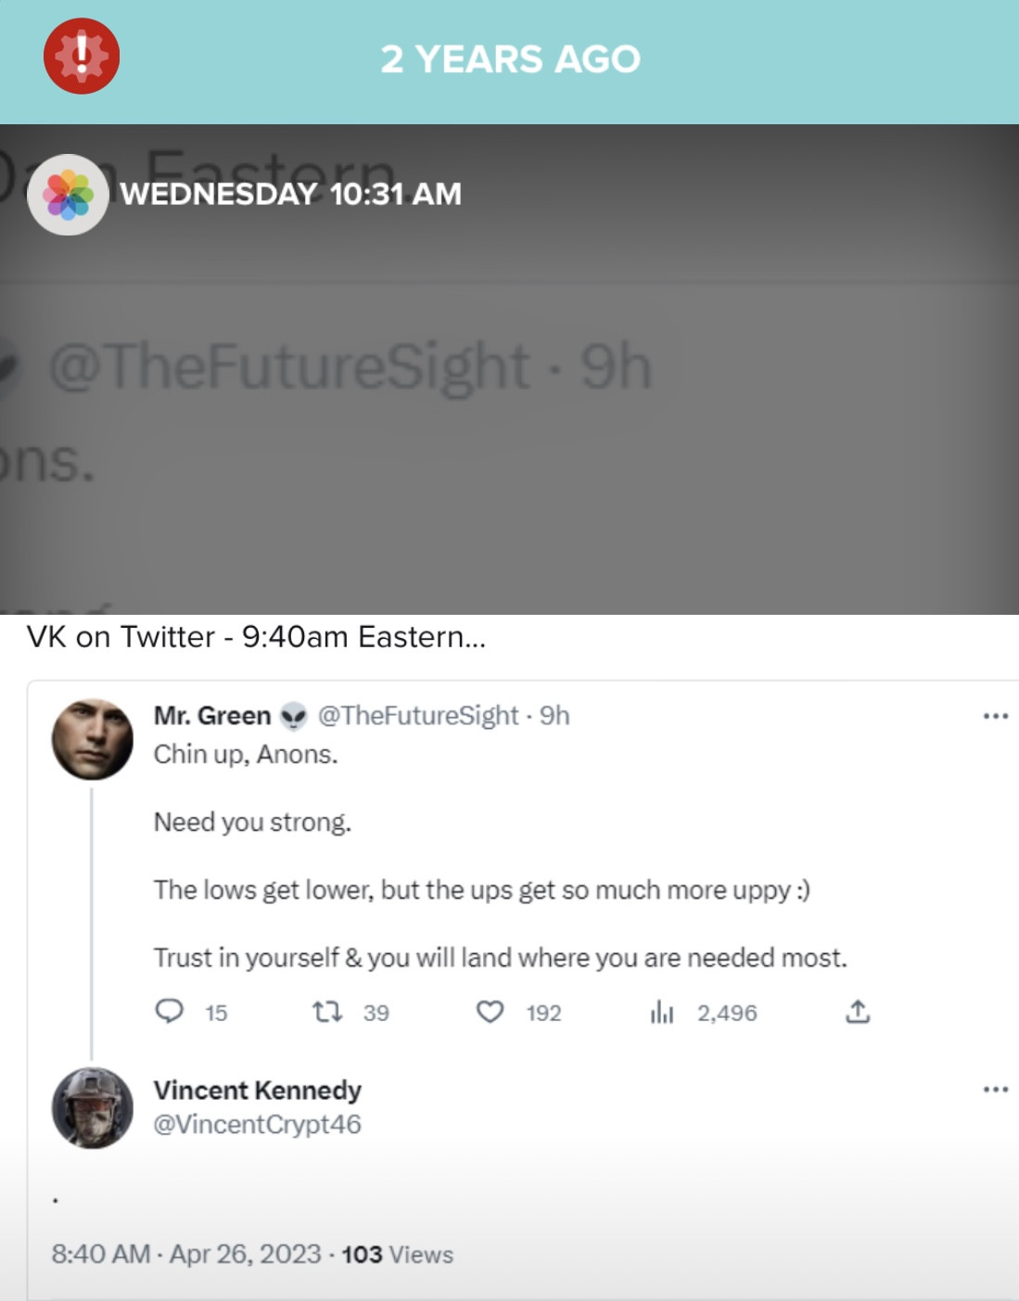Click the red alert gear icon

82,57
